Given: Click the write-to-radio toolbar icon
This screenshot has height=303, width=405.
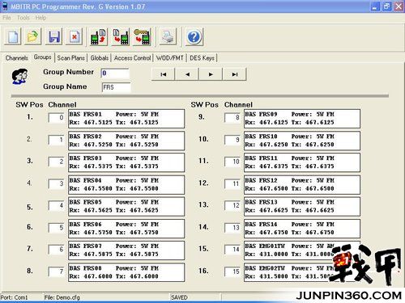Looking at the screenshot, I should (x=120, y=36).
